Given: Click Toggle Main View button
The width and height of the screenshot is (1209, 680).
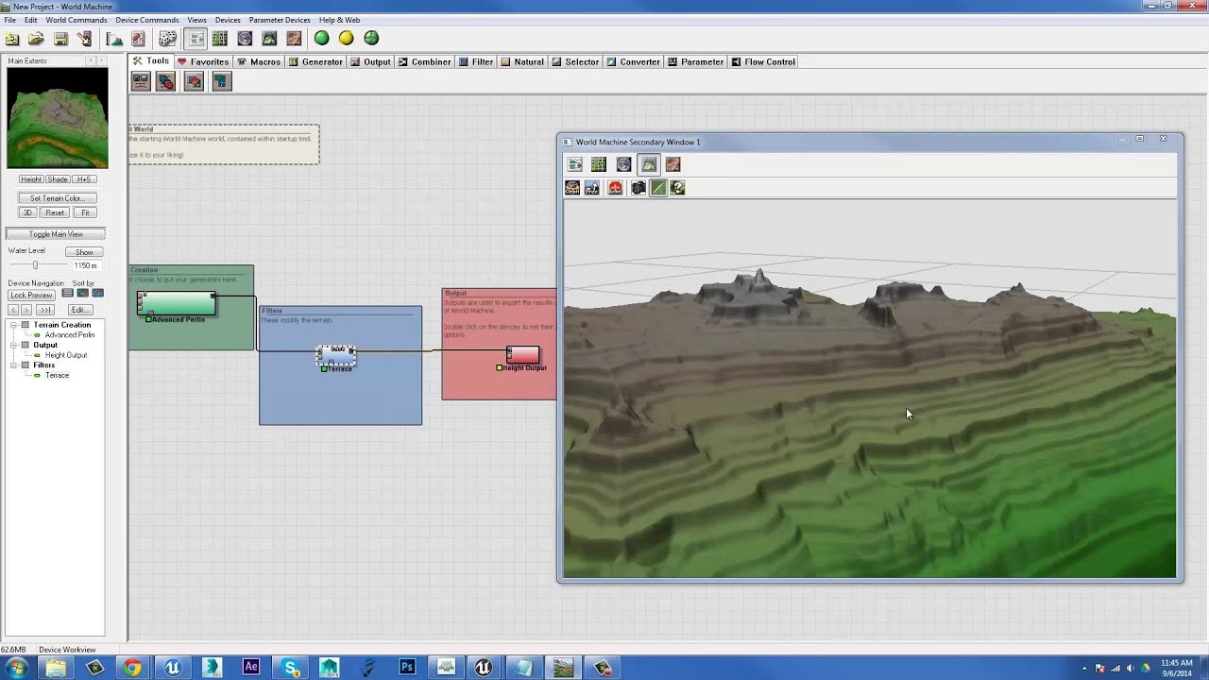Looking at the screenshot, I should (x=56, y=234).
